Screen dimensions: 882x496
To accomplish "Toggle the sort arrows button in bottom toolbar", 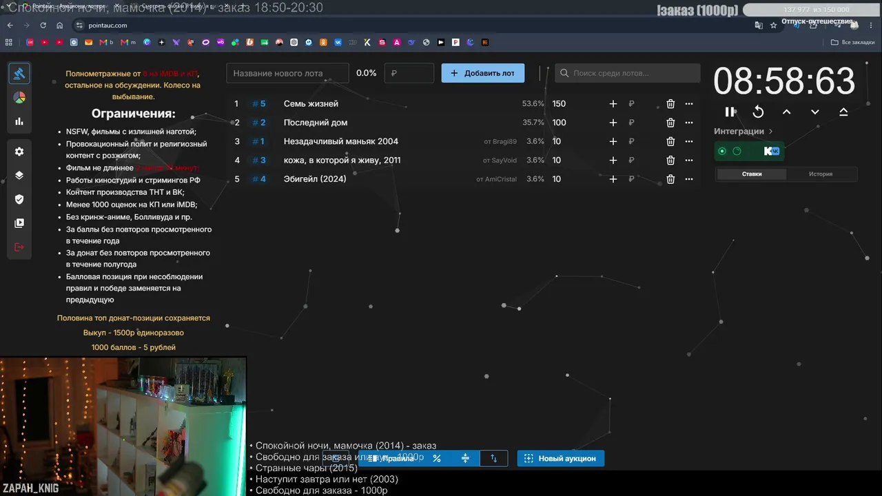I will point(493,458).
